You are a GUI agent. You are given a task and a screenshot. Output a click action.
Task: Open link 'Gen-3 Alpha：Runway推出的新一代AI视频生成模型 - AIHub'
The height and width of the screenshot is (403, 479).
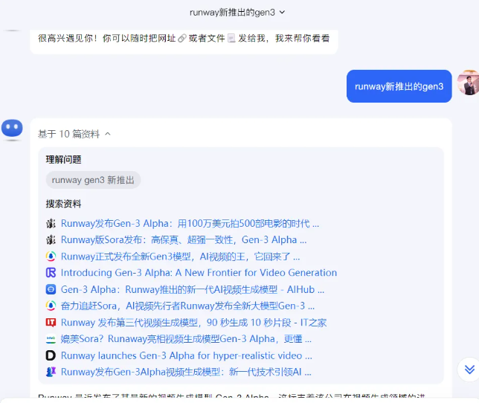pos(193,289)
